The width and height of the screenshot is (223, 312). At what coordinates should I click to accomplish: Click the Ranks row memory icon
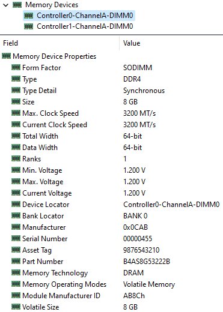coord(16,158)
